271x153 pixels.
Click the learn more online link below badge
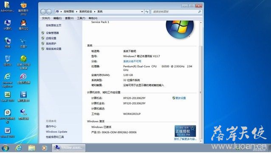click(185, 139)
